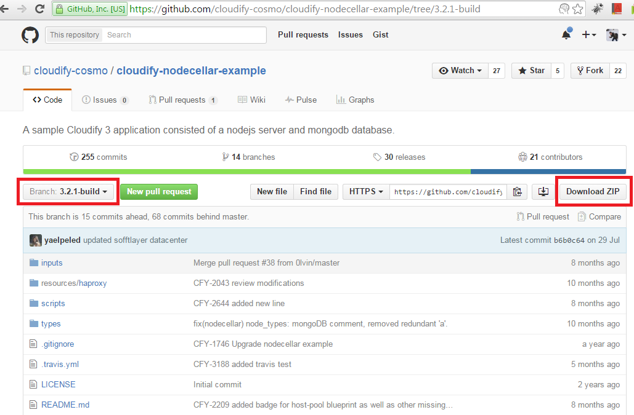Open the HTTPS protocol dropdown

point(366,192)
